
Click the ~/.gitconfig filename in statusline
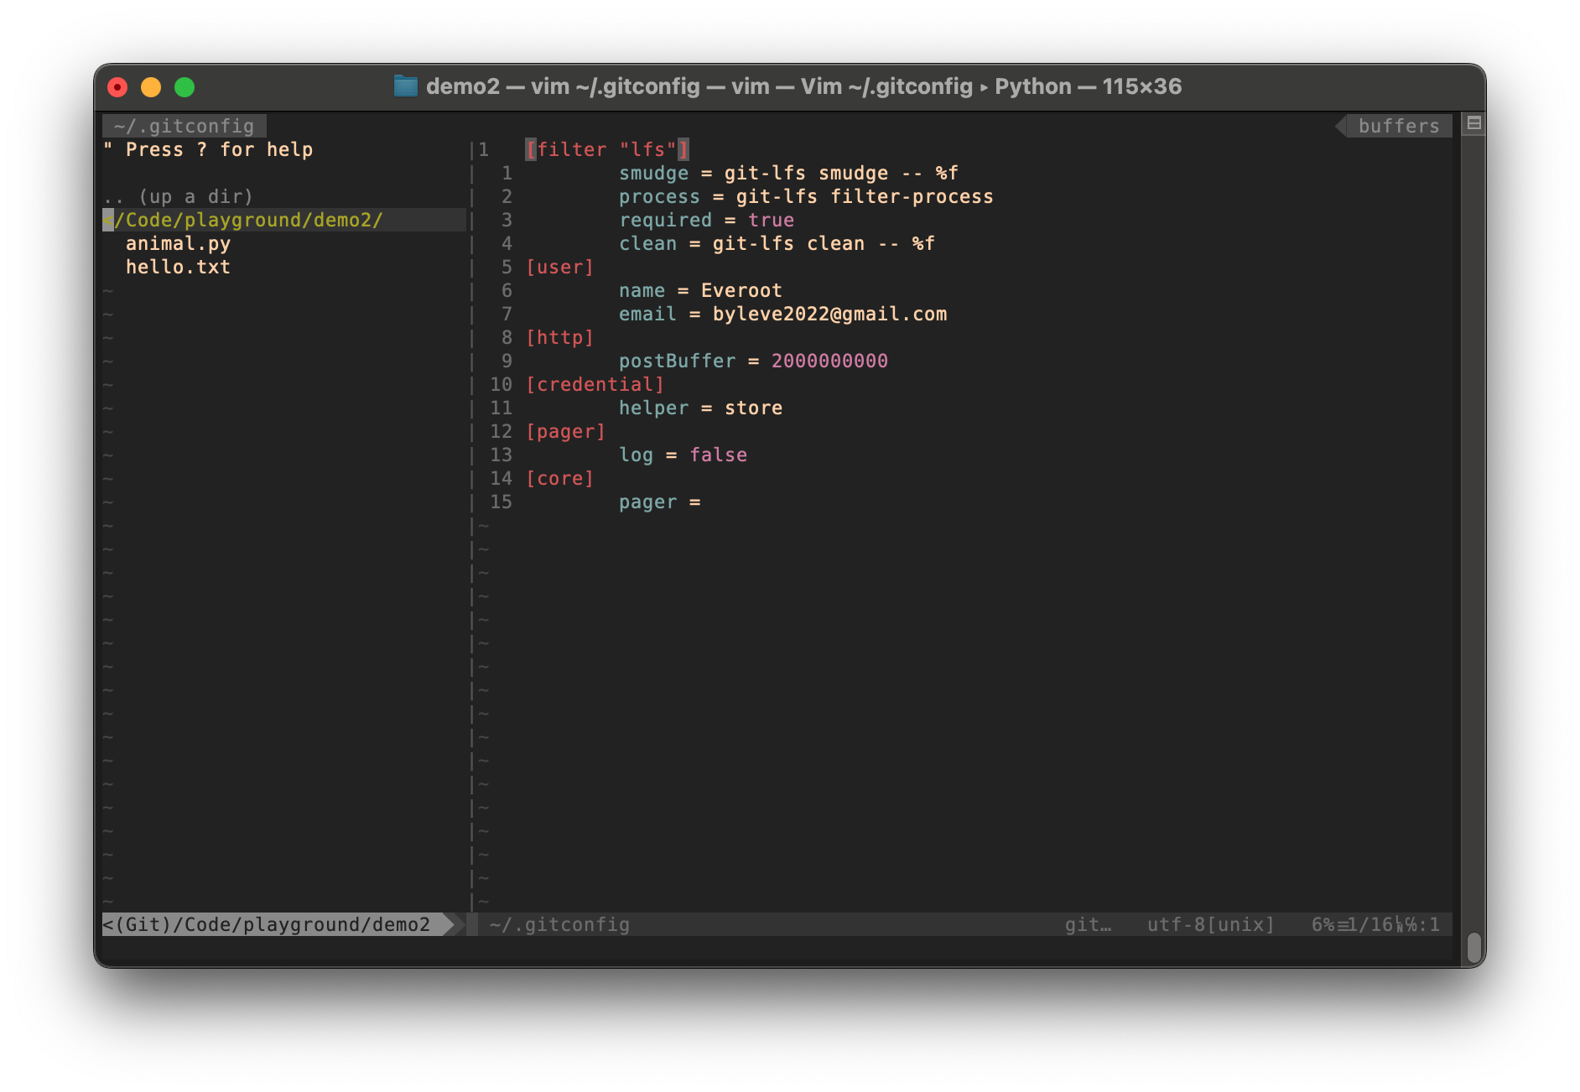(x=559, y=924)
